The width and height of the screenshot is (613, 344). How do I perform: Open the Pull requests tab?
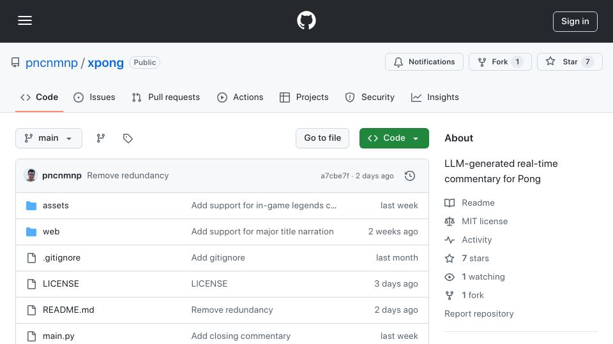click(x=166, y=97)
